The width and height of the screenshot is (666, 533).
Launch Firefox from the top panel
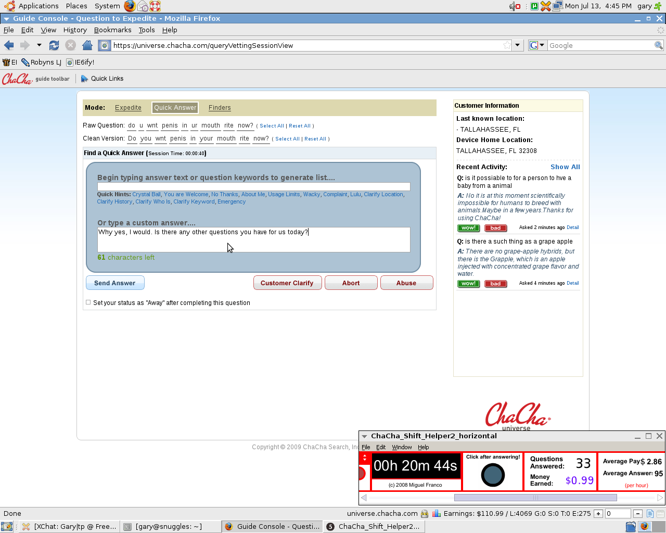pos(130,6)
